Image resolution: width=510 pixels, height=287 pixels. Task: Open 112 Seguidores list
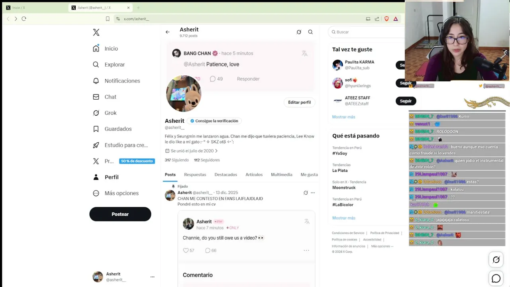coord(207,160)
